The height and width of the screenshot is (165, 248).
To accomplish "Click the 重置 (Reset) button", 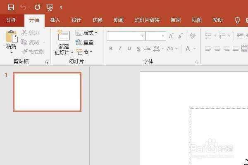I will (x=85, y=42).
